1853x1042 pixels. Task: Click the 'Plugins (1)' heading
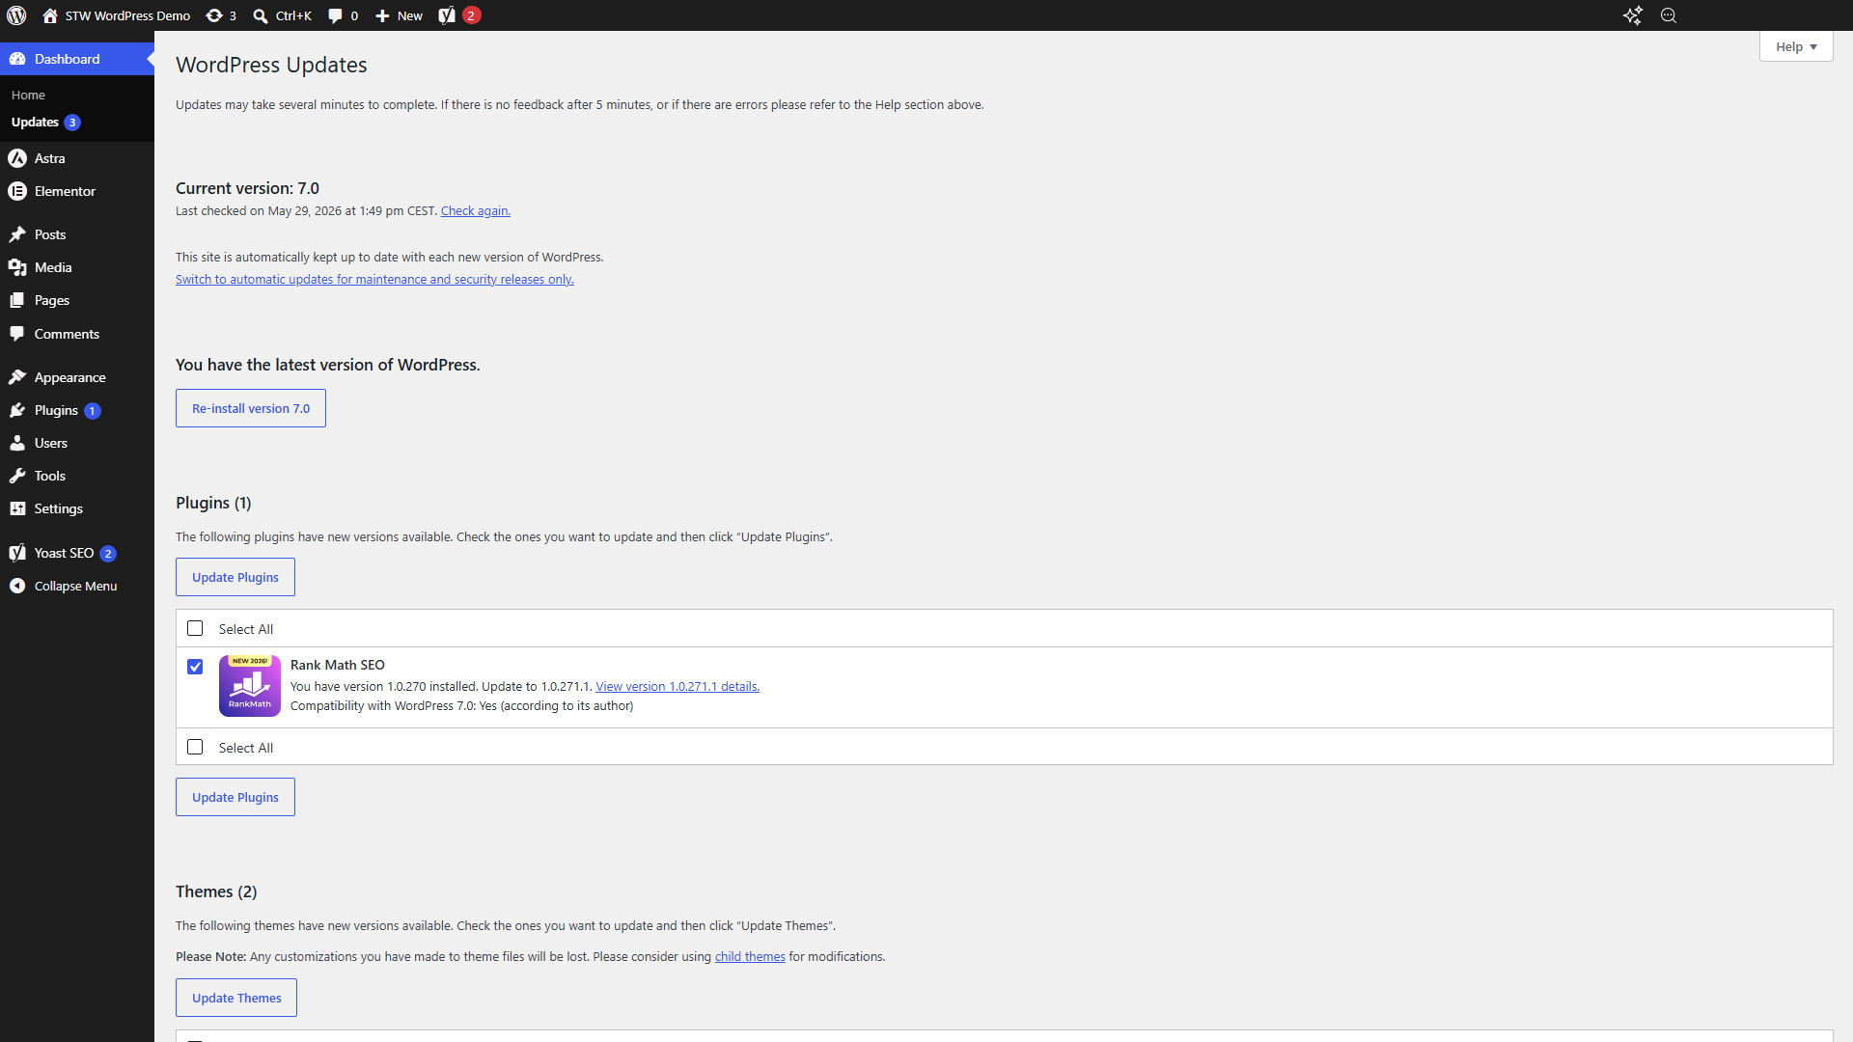(x=213, y=503)
